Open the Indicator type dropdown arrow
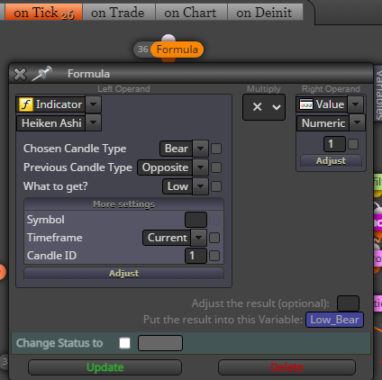 point(93,104)
